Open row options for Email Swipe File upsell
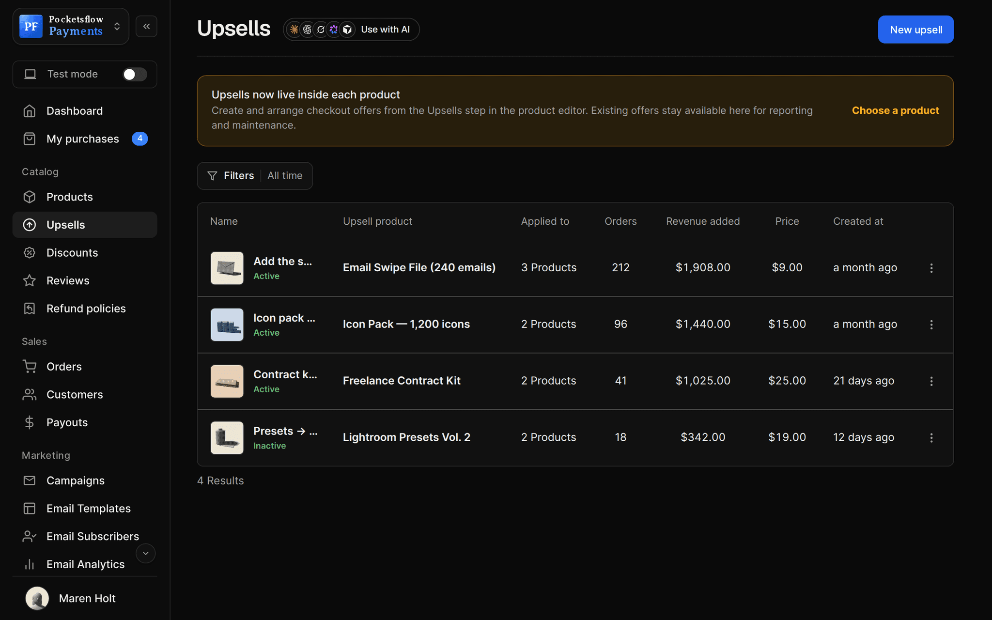The image size is (992, 620). (x=931, y=268)
